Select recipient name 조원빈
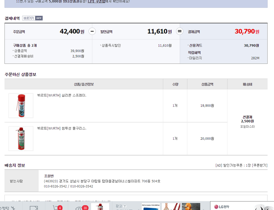The image size is (274, 210). (x=49, y=176)
